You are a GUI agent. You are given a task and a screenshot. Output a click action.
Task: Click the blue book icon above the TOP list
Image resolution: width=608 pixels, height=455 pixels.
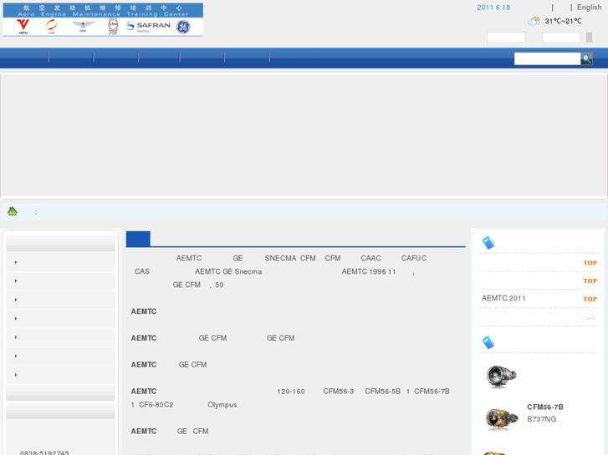[x=488, y=242]
